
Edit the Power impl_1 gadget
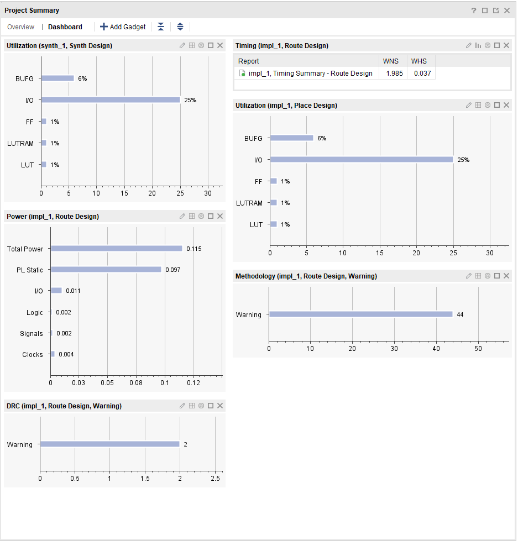click(x=182, y=216)
